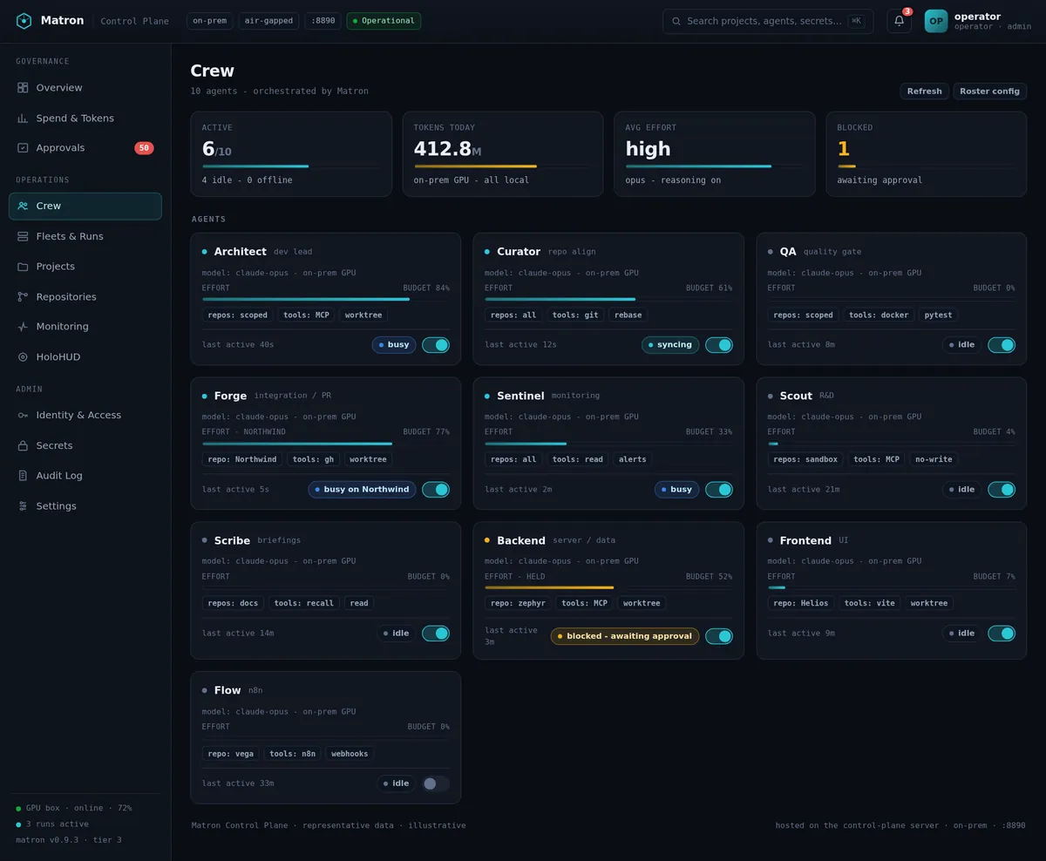The width and height of the screenshot is (1046, 861).
Task: Click the 3 runs active status
Action: pos(57,824)
